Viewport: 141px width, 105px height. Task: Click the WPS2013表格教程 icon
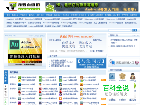coord(81,80)
